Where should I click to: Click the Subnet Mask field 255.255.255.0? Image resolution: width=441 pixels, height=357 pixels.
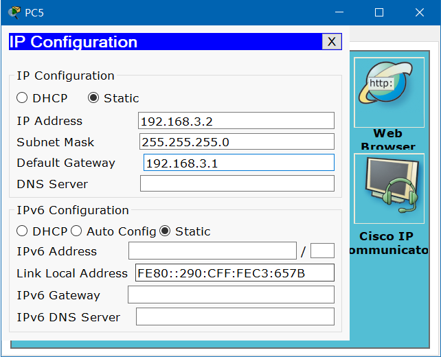[x=237, y=141]
